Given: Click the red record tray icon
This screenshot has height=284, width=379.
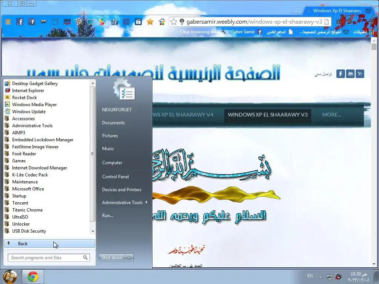Looking at the screenshot, I should [x=339, y=277].
